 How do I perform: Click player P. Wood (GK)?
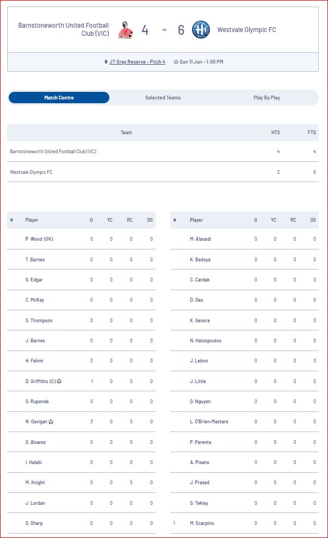click(x=39, y=239)
